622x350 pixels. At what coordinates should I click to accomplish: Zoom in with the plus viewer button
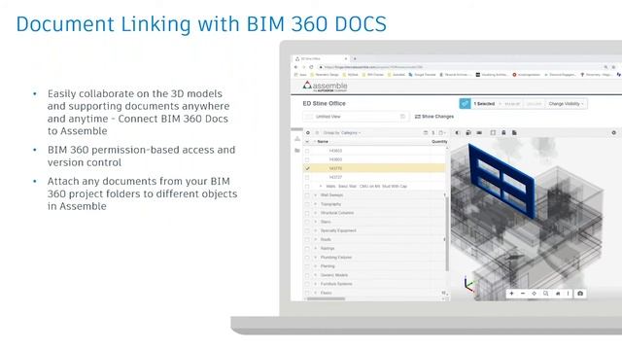click(x=512, y=294)
